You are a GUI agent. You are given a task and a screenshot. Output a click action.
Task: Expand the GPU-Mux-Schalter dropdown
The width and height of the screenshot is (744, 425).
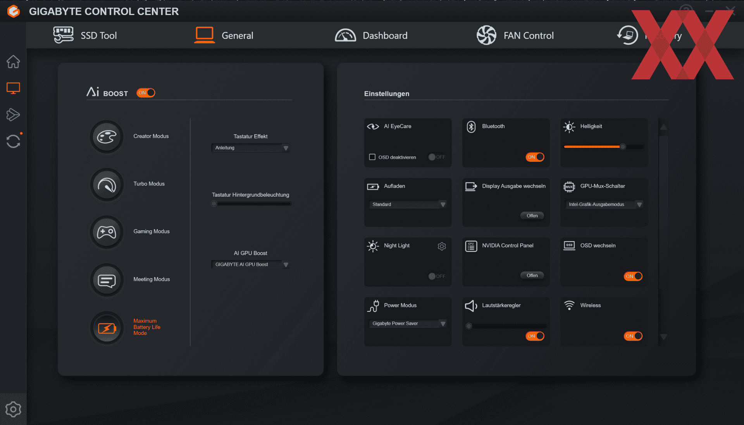tap(604, 204)
